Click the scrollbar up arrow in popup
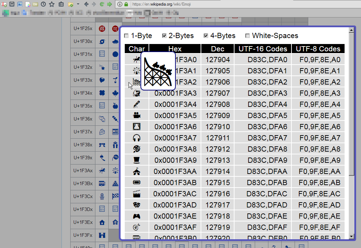The height and width of the screenshot is (248, 361). pyautogui.click(x=351, y=30)
